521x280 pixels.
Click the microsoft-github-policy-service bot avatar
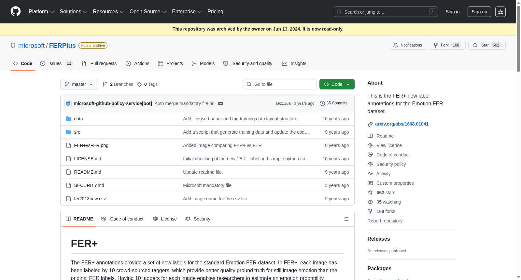(x=68, y=103)
